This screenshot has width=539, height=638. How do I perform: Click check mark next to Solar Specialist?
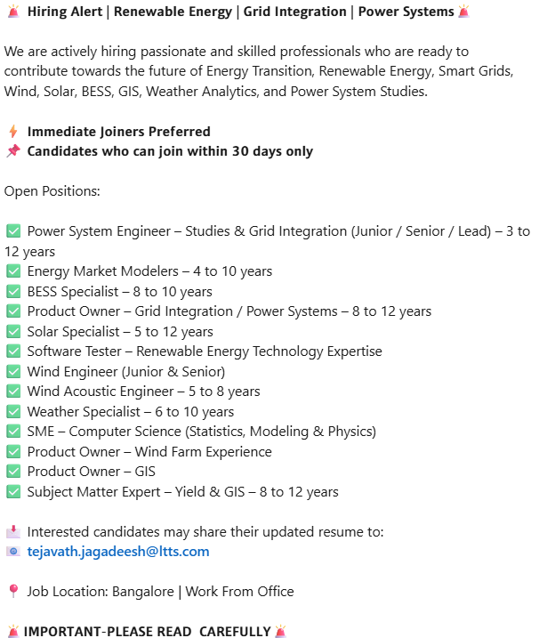[13, 331]
